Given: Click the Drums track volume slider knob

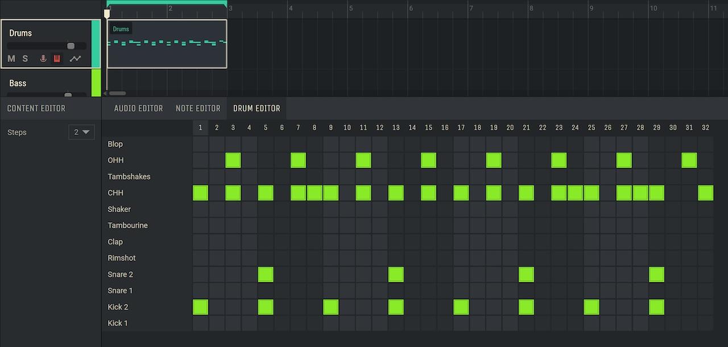Looking at the screenshot, I should pyautogui.click(x=71, y=46).
